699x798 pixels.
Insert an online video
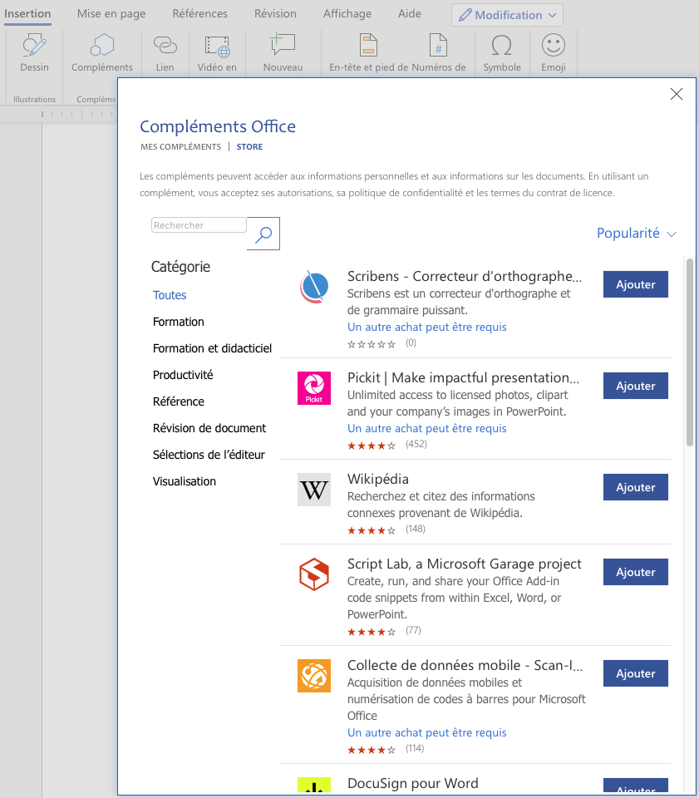point(217,52)
